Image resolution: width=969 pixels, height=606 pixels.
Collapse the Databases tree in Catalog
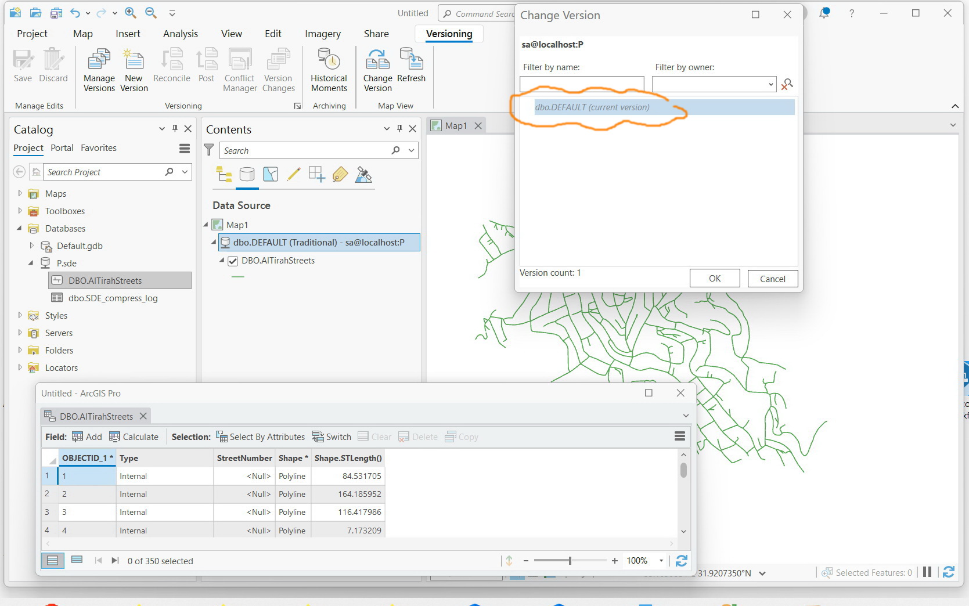(19, 228)
